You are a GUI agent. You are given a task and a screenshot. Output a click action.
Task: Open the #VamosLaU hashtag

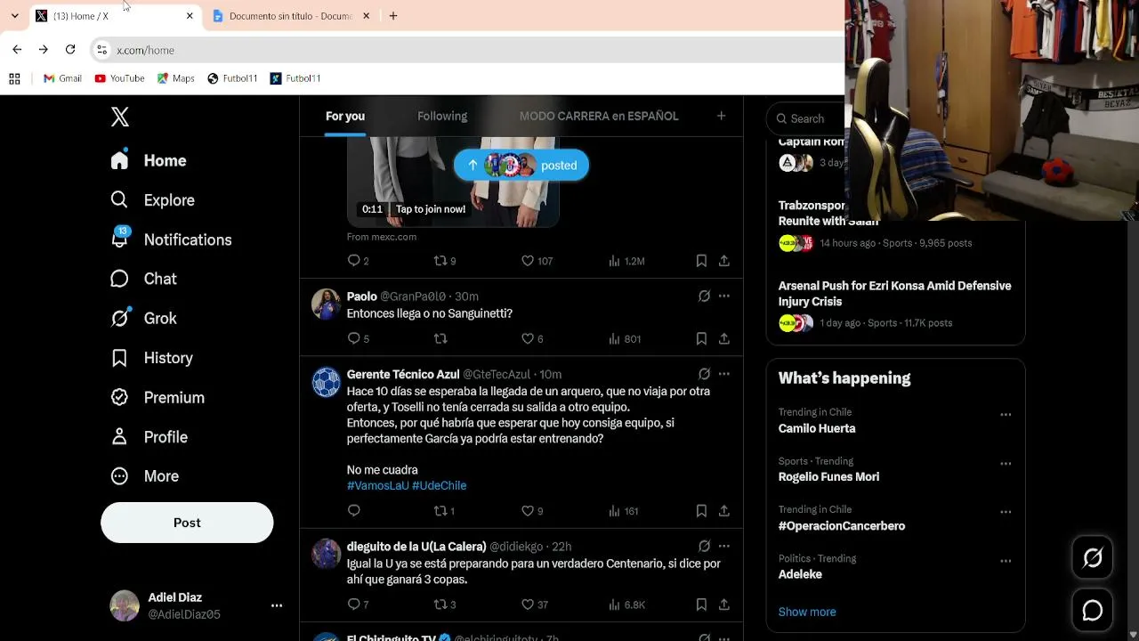click(x=378, y=485)
